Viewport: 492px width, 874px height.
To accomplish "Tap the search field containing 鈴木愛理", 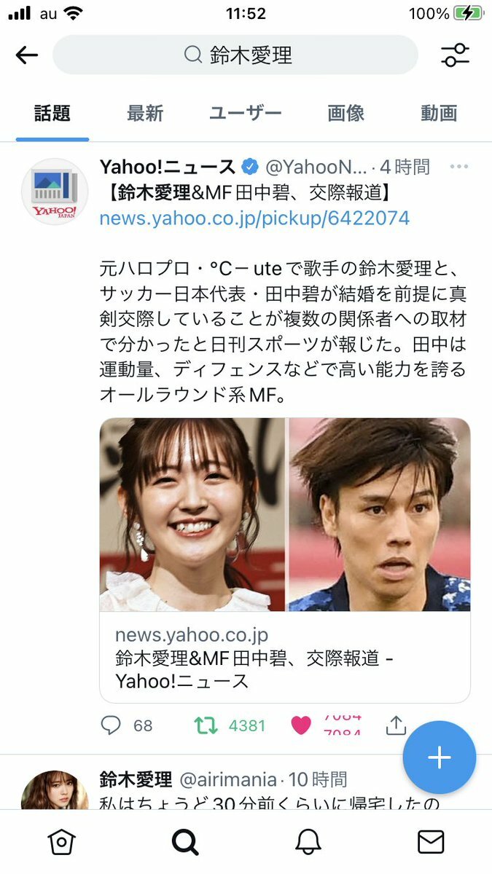I will click(x=235, y=55).
